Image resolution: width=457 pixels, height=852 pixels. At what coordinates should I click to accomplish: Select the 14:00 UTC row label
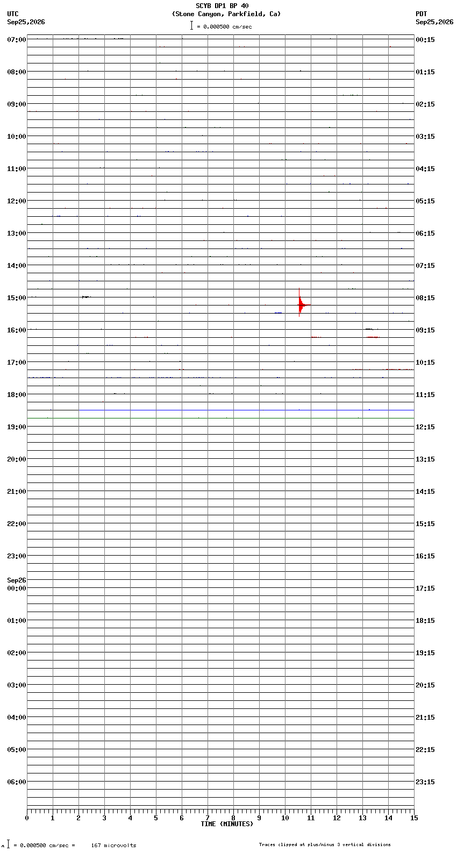point(17,266)
